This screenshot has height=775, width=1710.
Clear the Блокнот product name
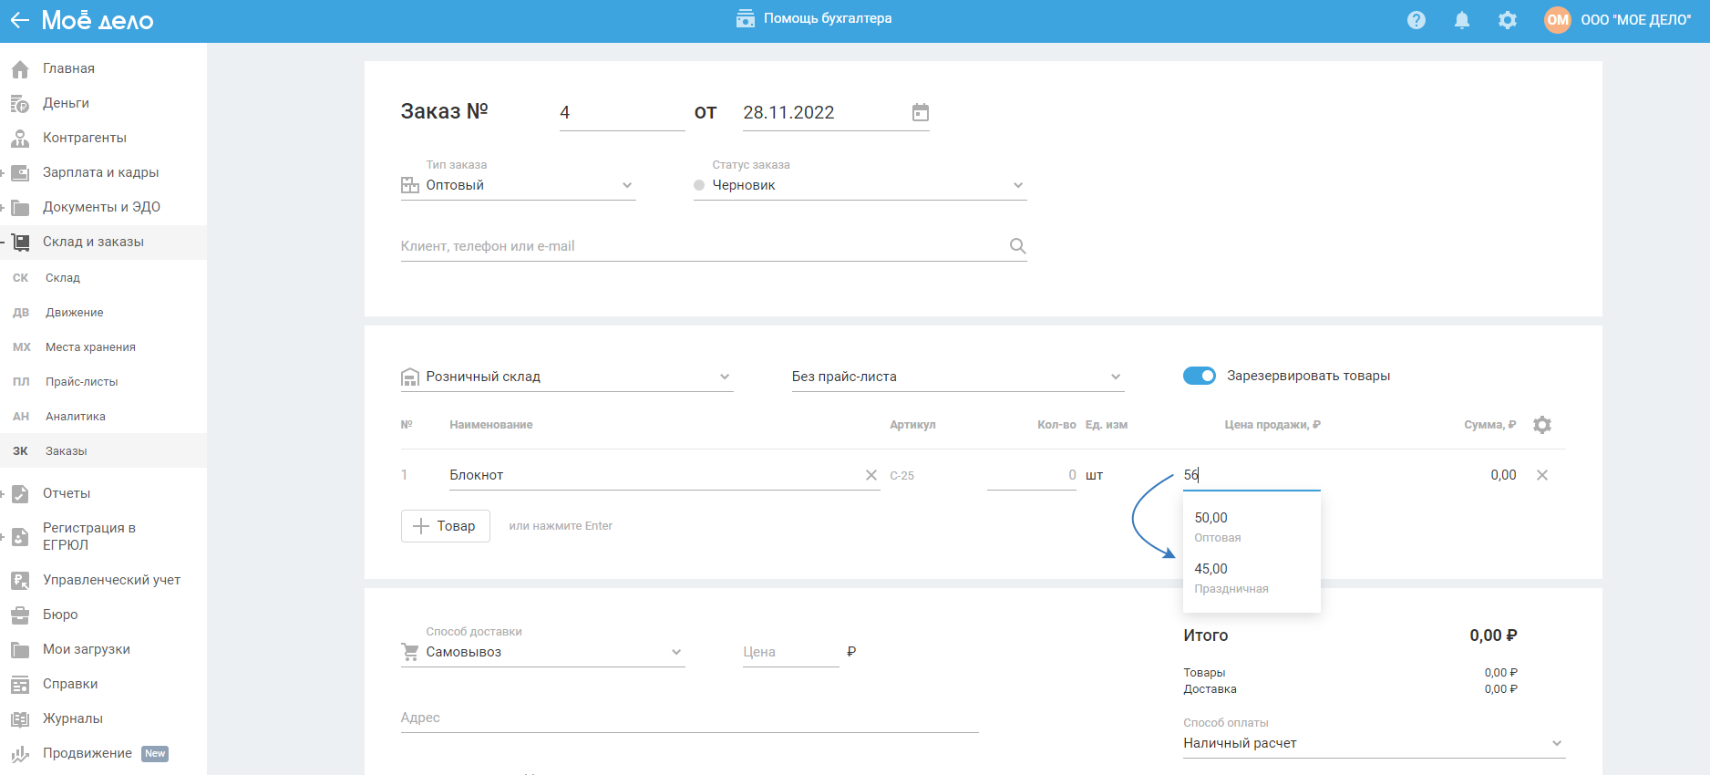[x=870, y=475]
